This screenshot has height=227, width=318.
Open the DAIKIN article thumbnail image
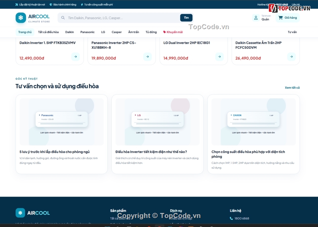coord(253,122)
